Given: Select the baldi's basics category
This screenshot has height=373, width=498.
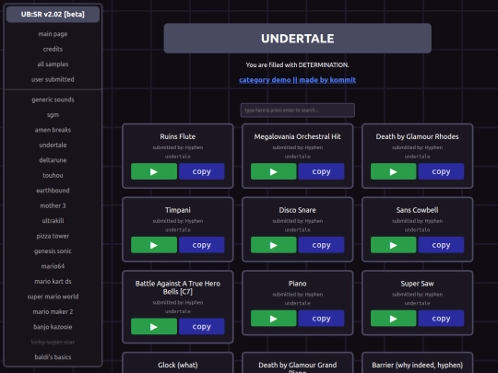Looking at the screenshot, I should pos(53,357).
